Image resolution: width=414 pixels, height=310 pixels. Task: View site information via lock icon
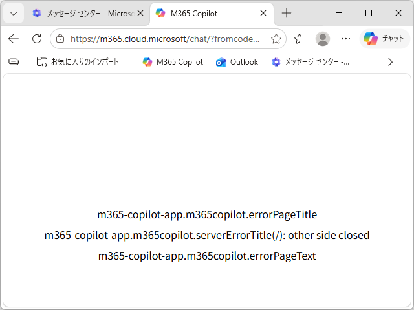(60, 39)
